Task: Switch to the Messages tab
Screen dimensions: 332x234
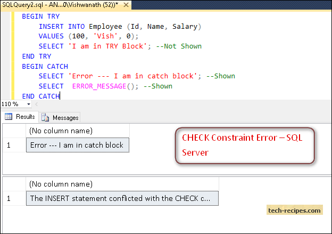Action: pos(60,117)
